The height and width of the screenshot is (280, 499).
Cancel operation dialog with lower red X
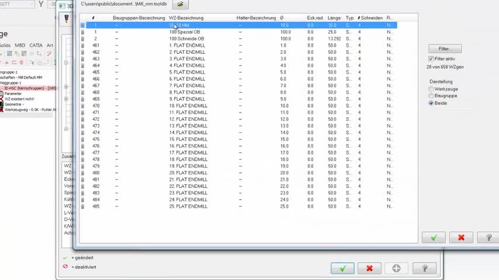(369, 268)
